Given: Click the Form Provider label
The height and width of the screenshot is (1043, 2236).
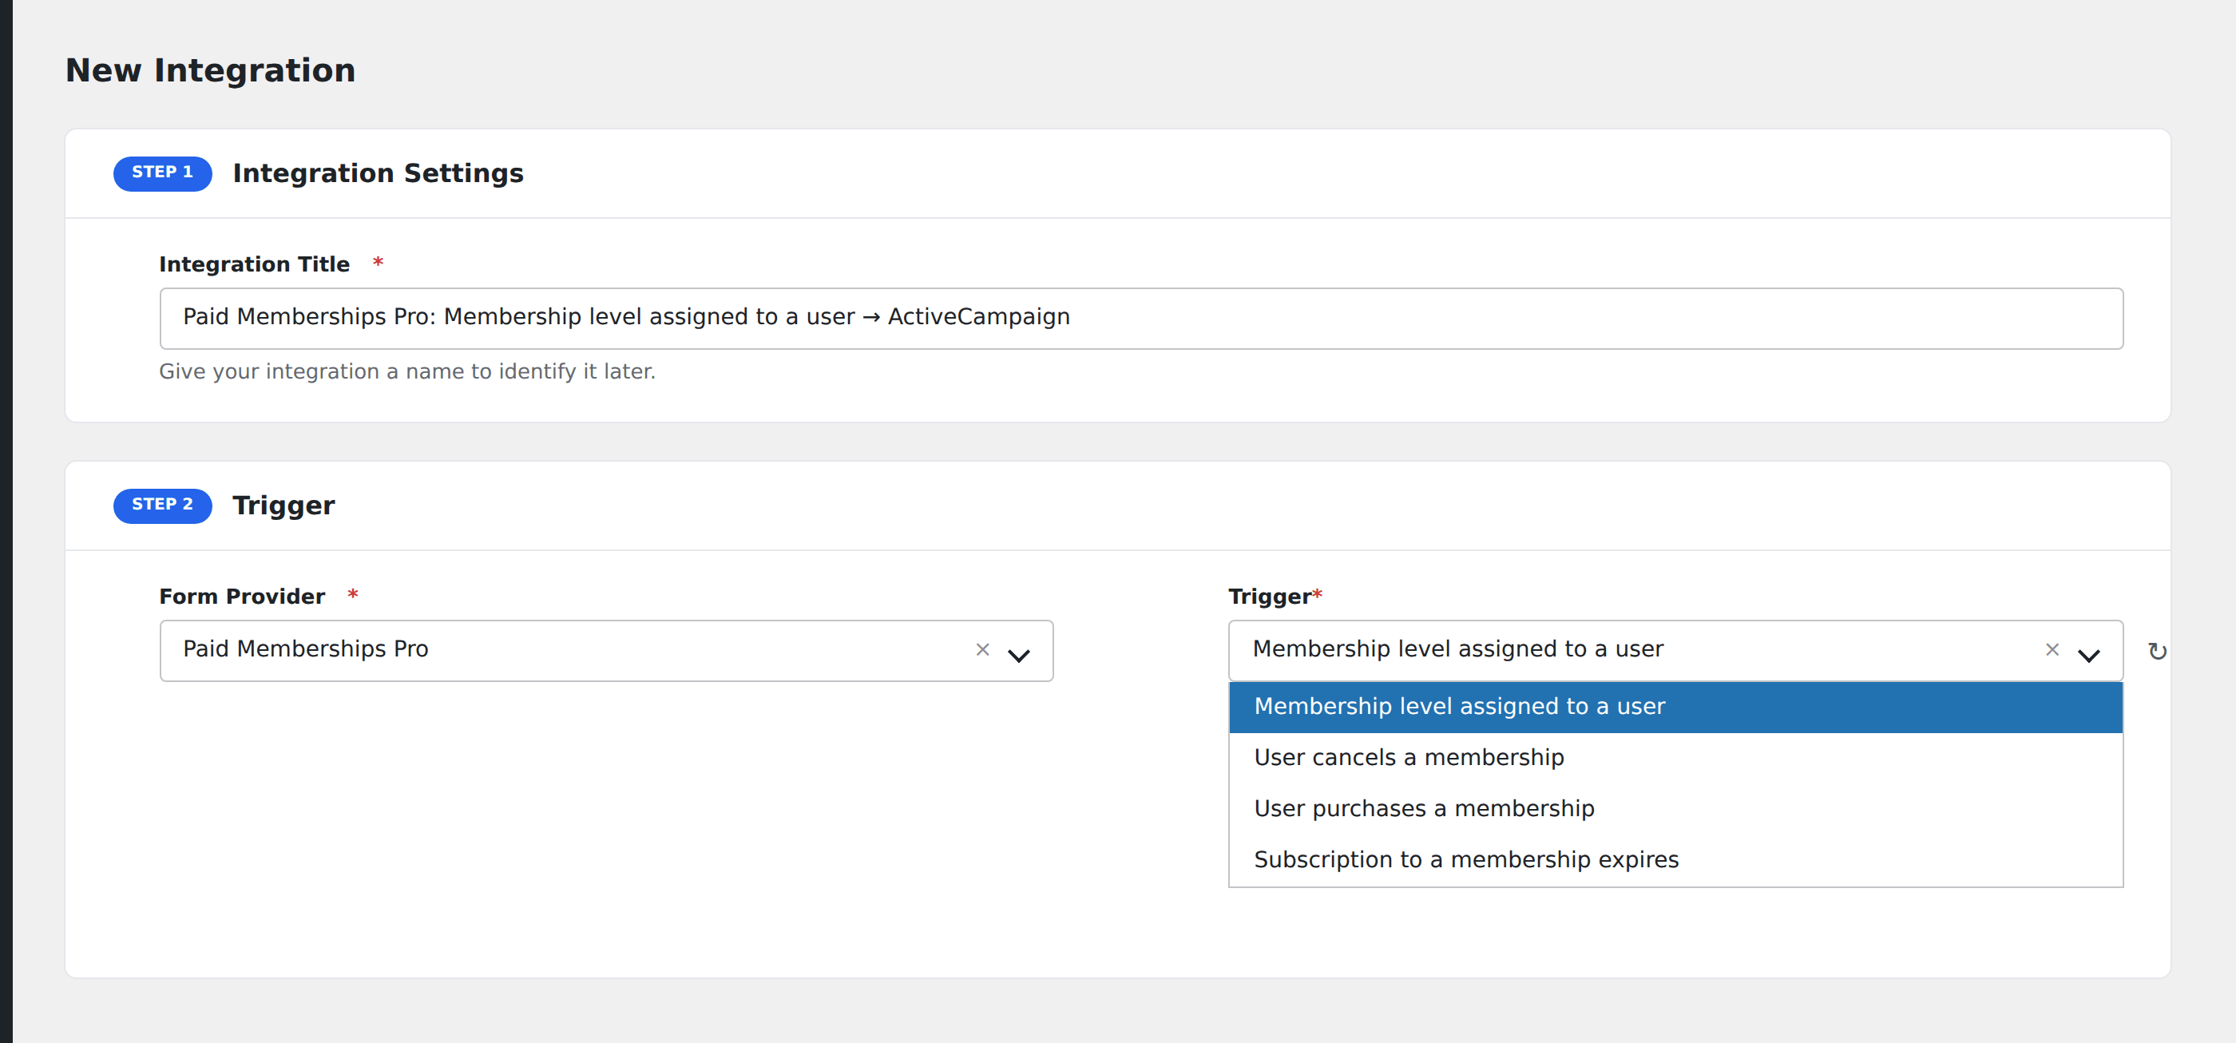Looking at the screenshot, I should coord(242,596).
